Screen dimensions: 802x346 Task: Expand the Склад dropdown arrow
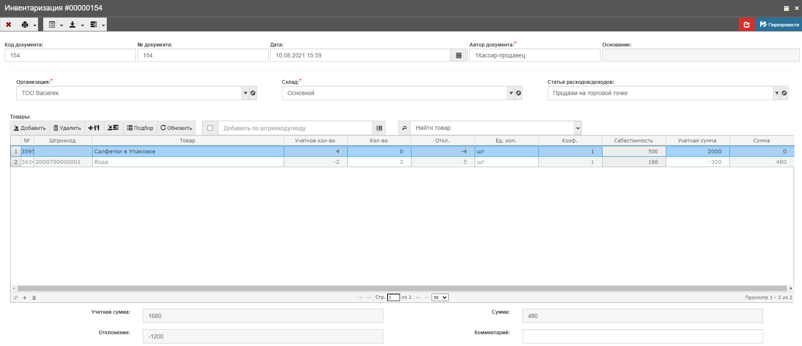tap(511, 93)
